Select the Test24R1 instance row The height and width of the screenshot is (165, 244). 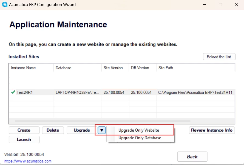coord(122,92)
